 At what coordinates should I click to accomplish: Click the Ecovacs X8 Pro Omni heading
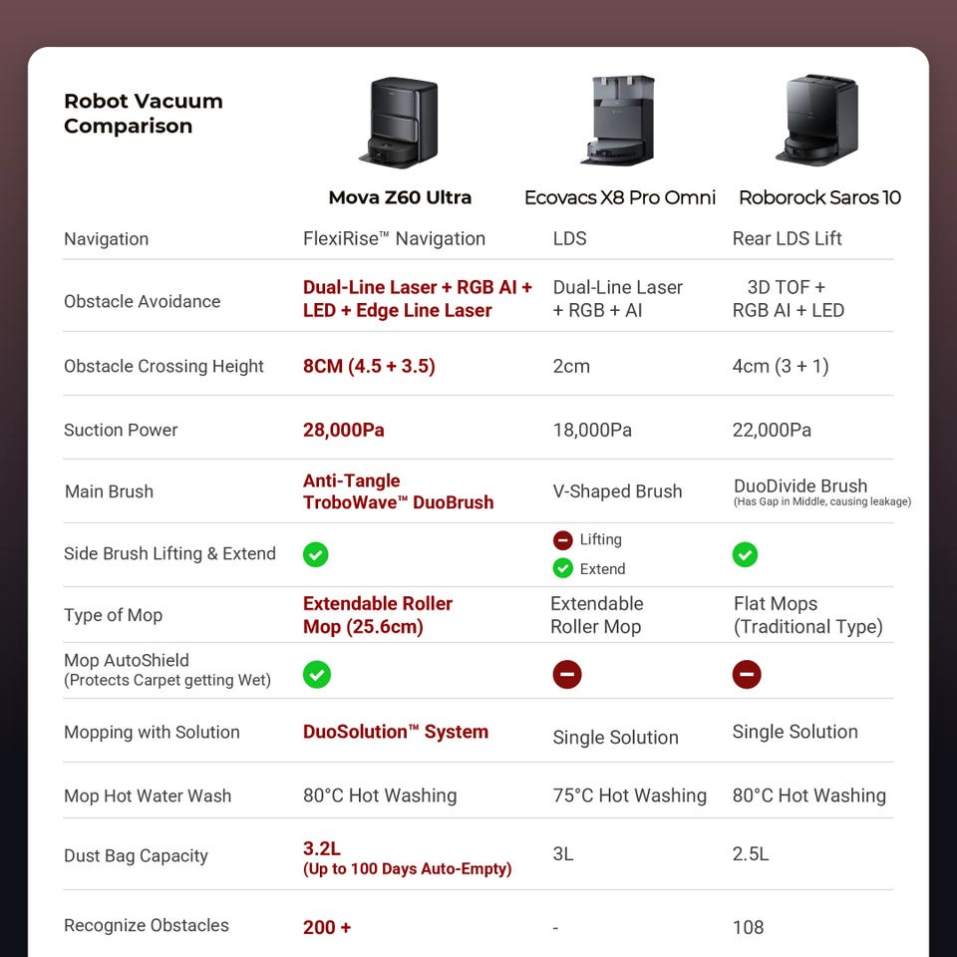pos(620,197)
